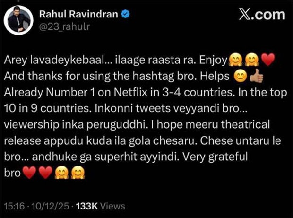
Task: Open the 133K Views count
Action: point(100,206)
